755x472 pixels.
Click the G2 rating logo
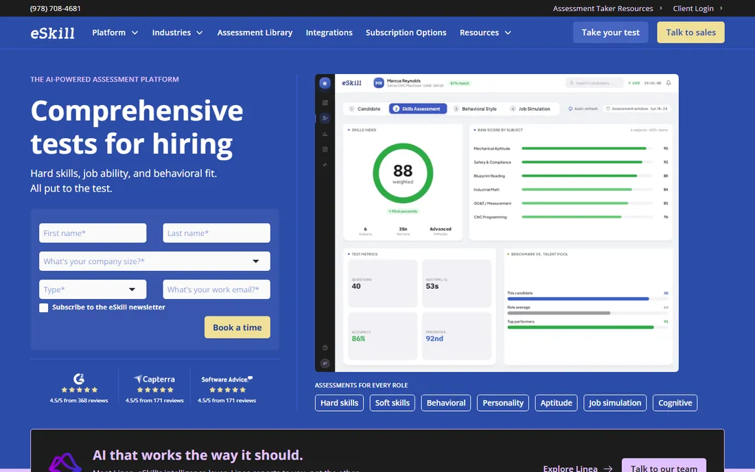tap(79, 379)
